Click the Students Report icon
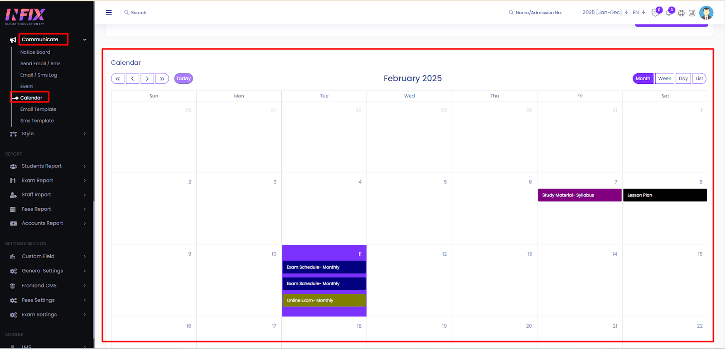725x349 pixels. coord(13,167)
